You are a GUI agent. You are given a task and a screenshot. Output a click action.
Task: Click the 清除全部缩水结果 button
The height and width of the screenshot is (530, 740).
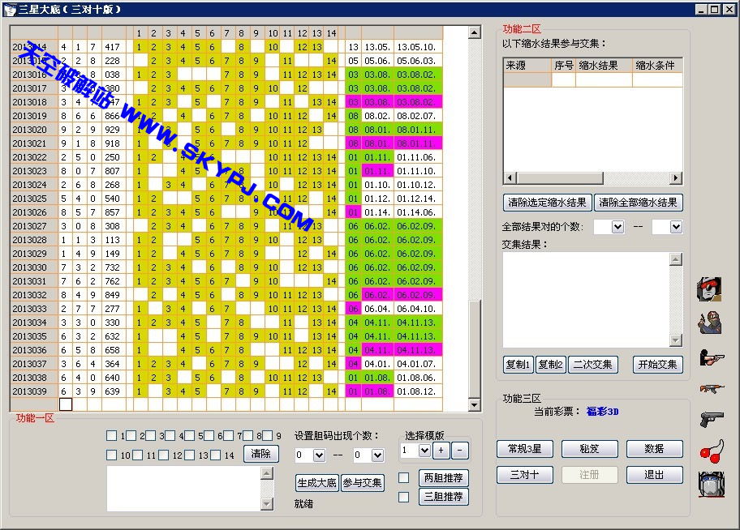[639, 203]
